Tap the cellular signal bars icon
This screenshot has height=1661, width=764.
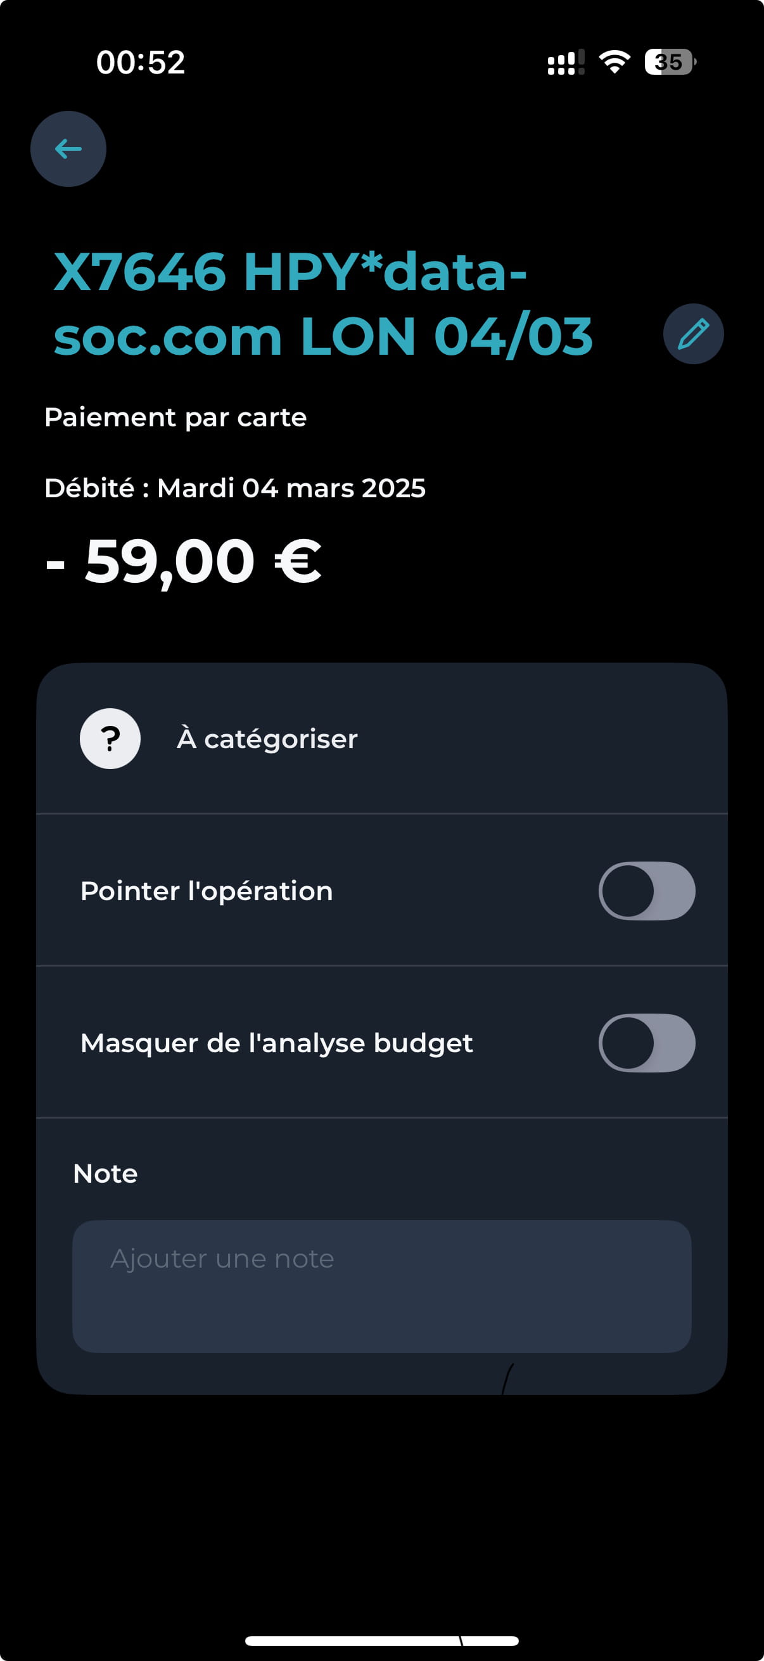[566, 63]
